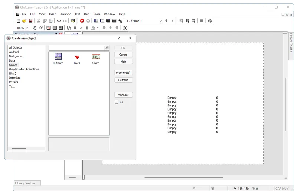Click the Bold B icon
Image resolution: width=297 pixels, height=194 pixels.
75,28
